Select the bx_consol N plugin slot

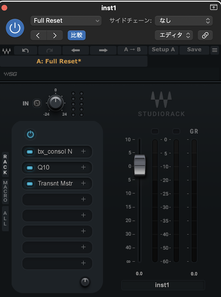tap(57, 151)
